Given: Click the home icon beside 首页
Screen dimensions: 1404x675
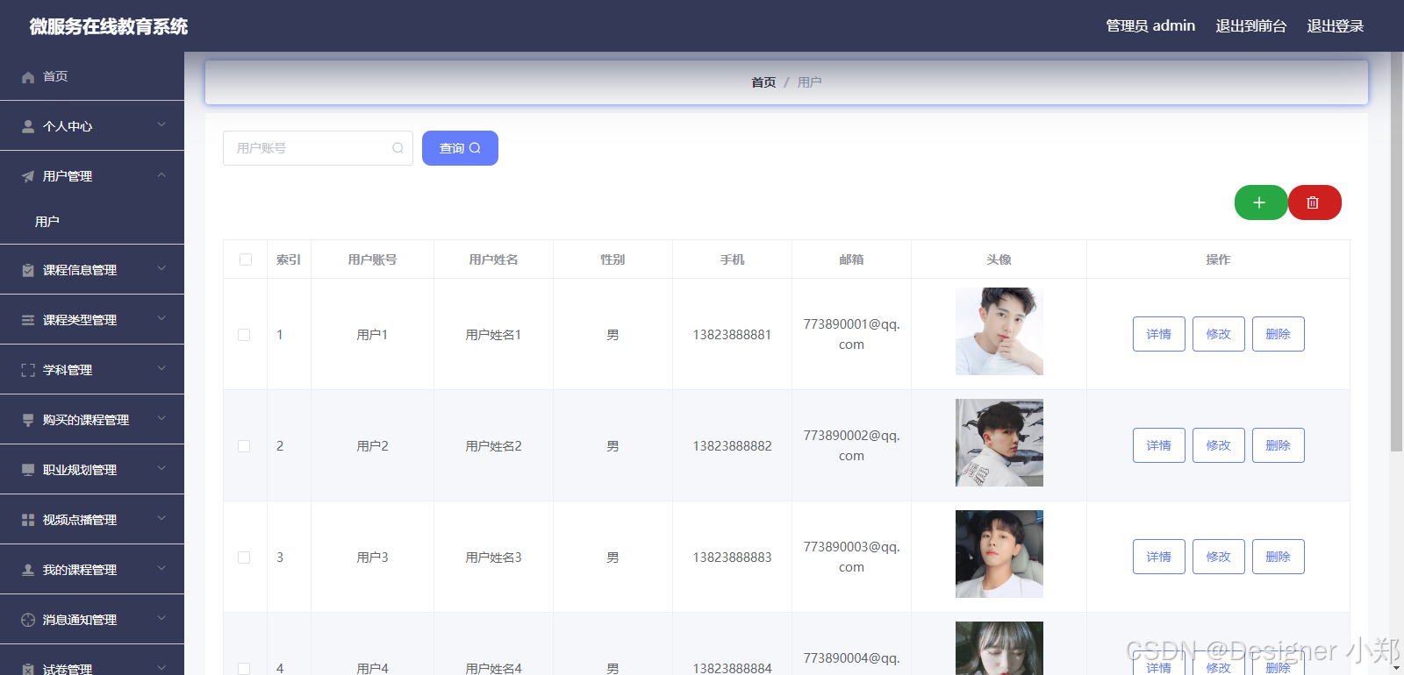Looking at the screenshot, I should (28, 77).
